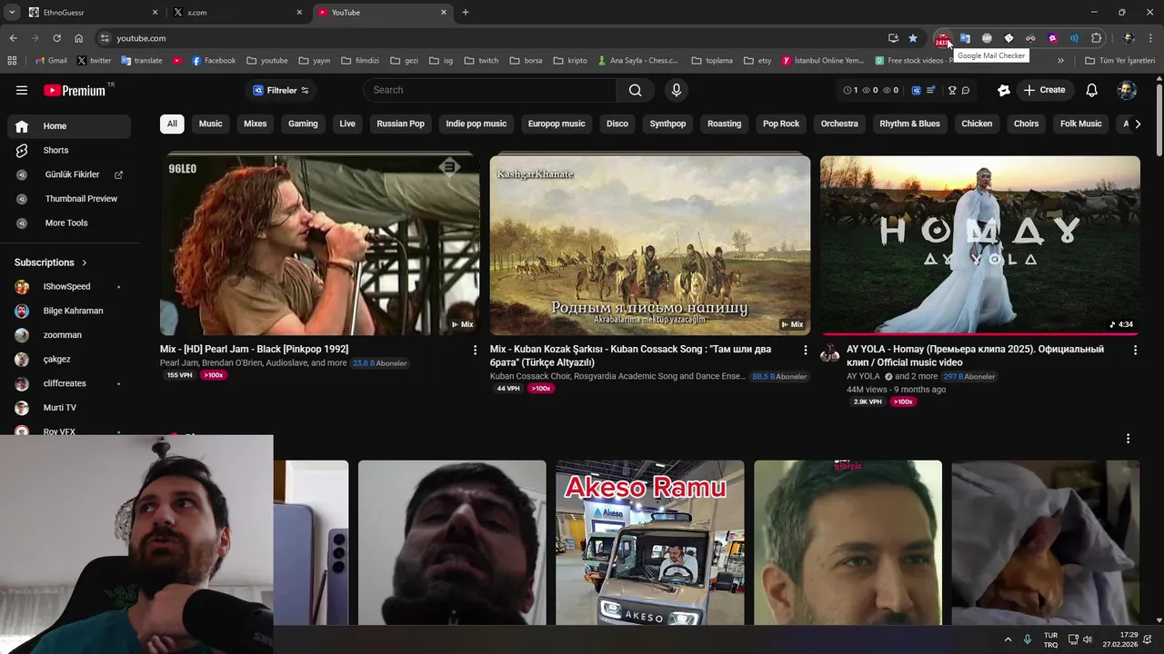Click the search magnifier button
This screenshot has height=654, width=1164.
click(x=635, y=90)
